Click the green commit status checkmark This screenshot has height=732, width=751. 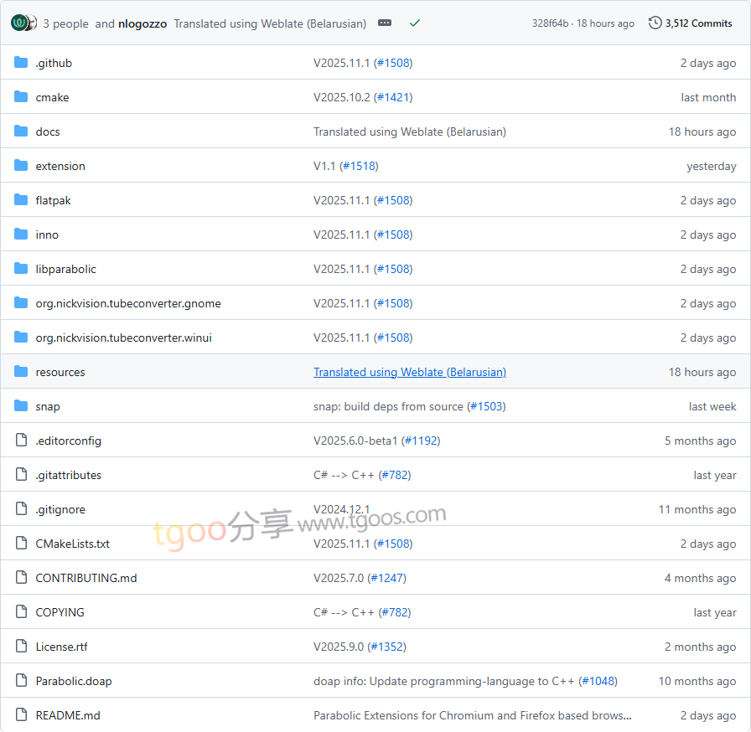pyautogui.click(x=415, y=23)
